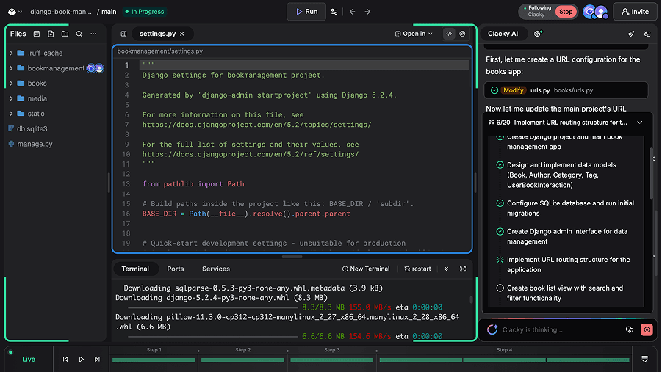Viewport: 662px width, 372px height.
Task: Skip to next step in playback
Action: [97, 360]
